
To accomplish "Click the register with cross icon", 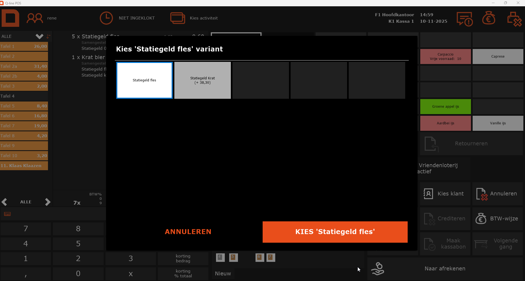I will point(514,19).
